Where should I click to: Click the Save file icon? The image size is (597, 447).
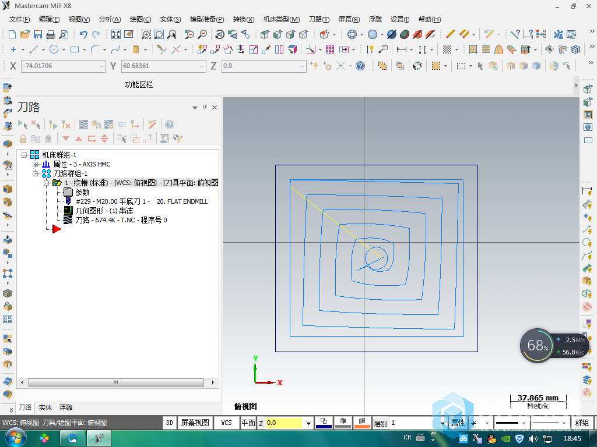pyautogui.click(x=38, y=34)
